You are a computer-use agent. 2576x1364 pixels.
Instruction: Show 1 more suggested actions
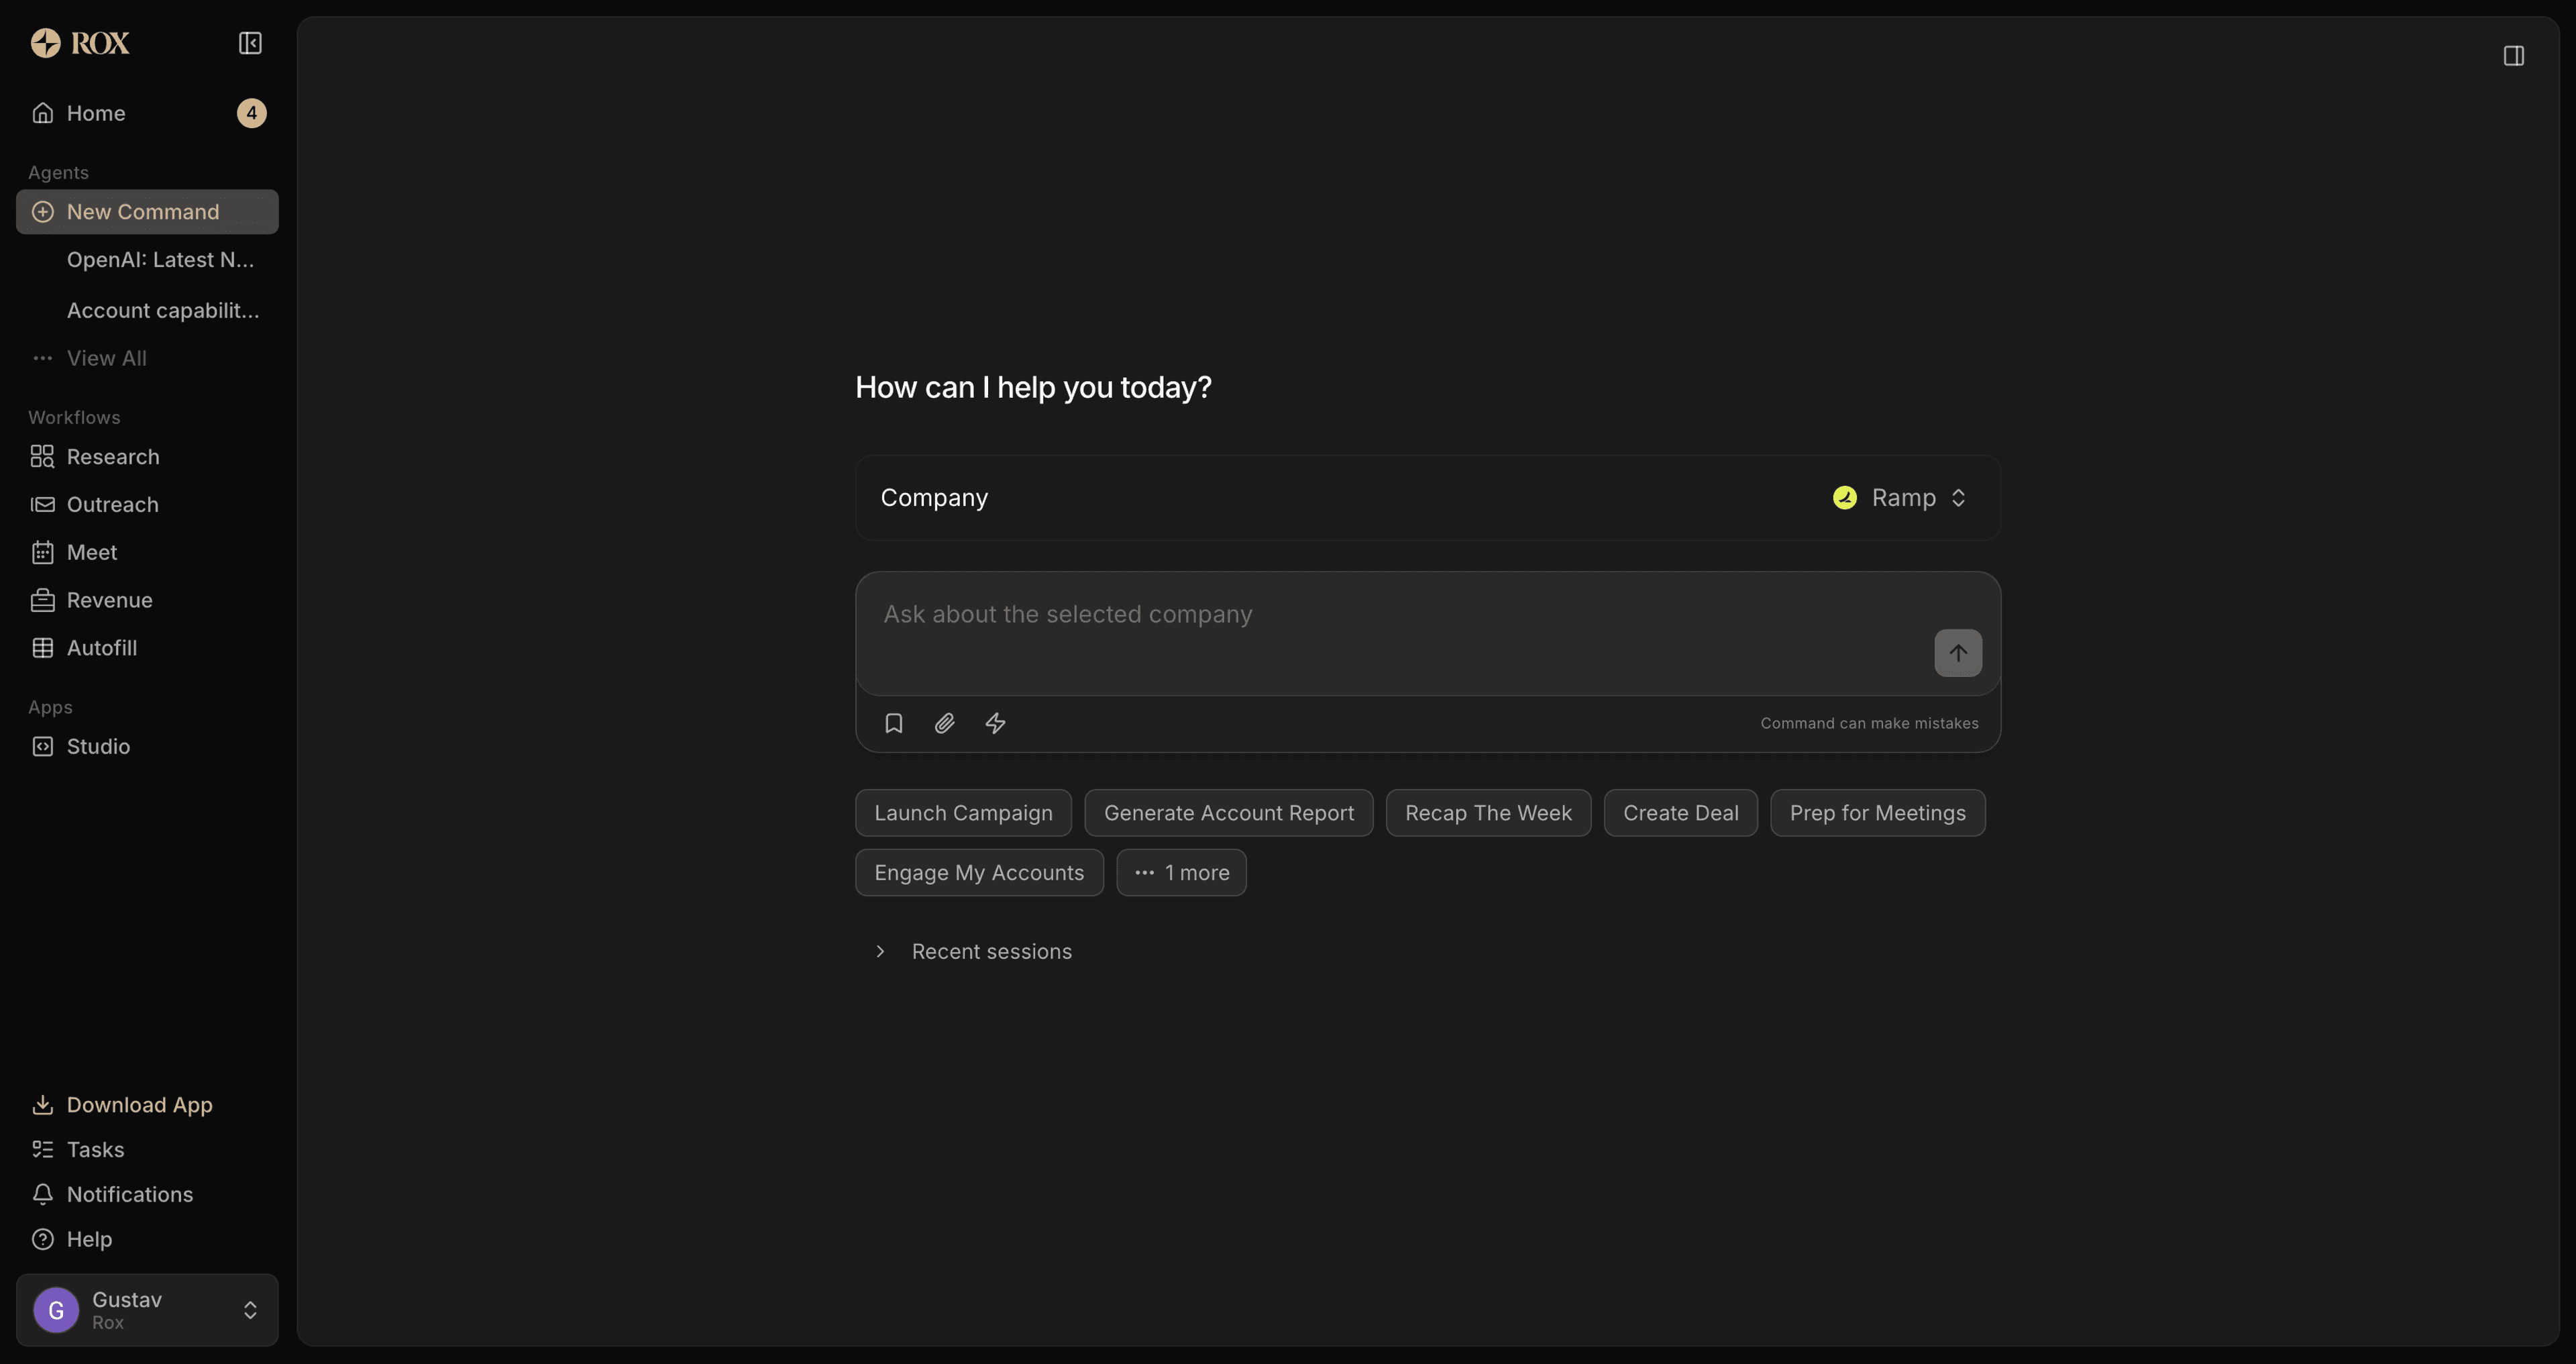pos(1181,872)
